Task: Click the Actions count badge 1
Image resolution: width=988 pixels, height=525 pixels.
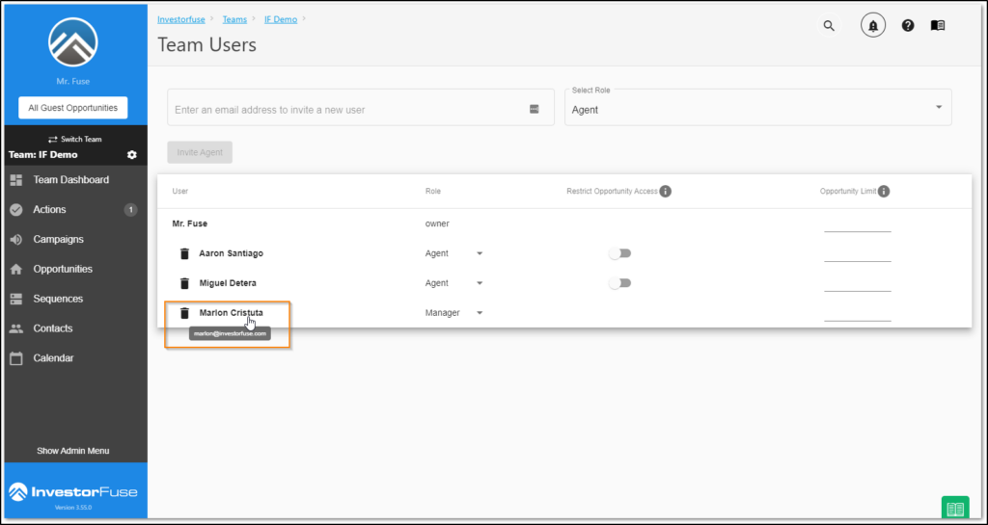Action: [x=130, y=209]
